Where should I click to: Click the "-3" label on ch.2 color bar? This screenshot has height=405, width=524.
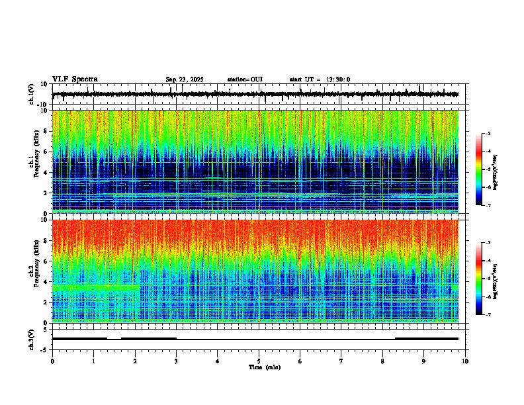click(x=488, y=243)
